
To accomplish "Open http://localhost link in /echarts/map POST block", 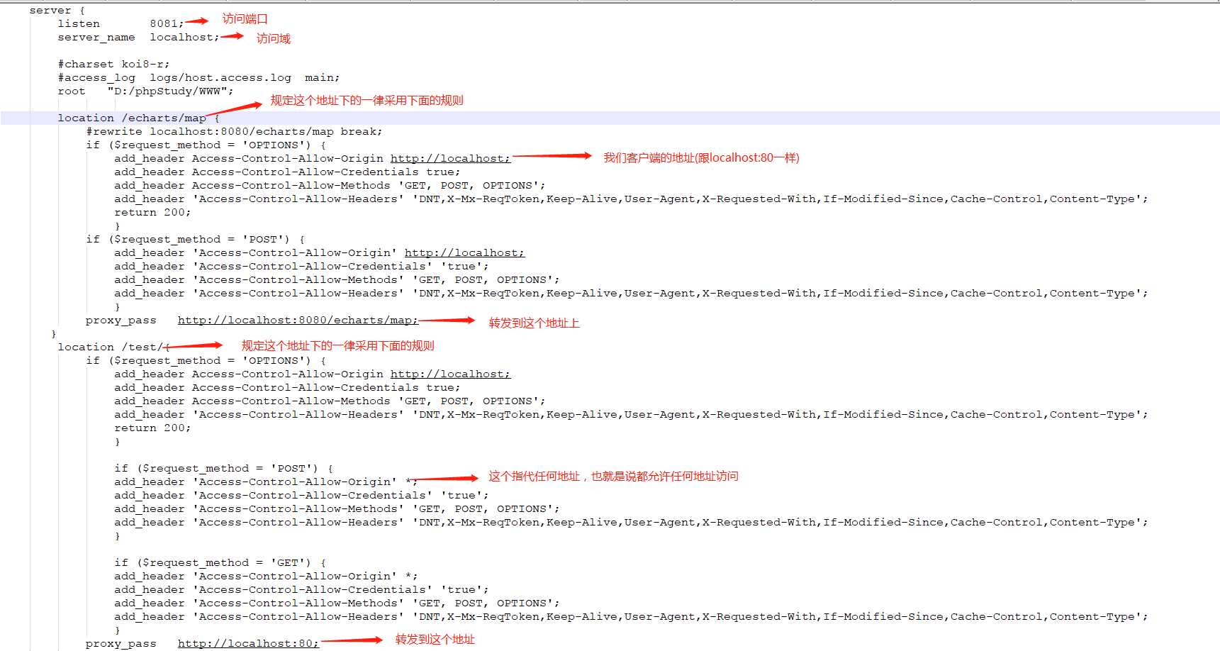I will [464, 253].
